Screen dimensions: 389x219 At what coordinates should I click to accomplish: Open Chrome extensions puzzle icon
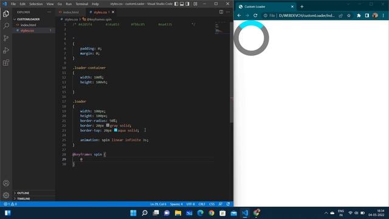coord(359,15)
